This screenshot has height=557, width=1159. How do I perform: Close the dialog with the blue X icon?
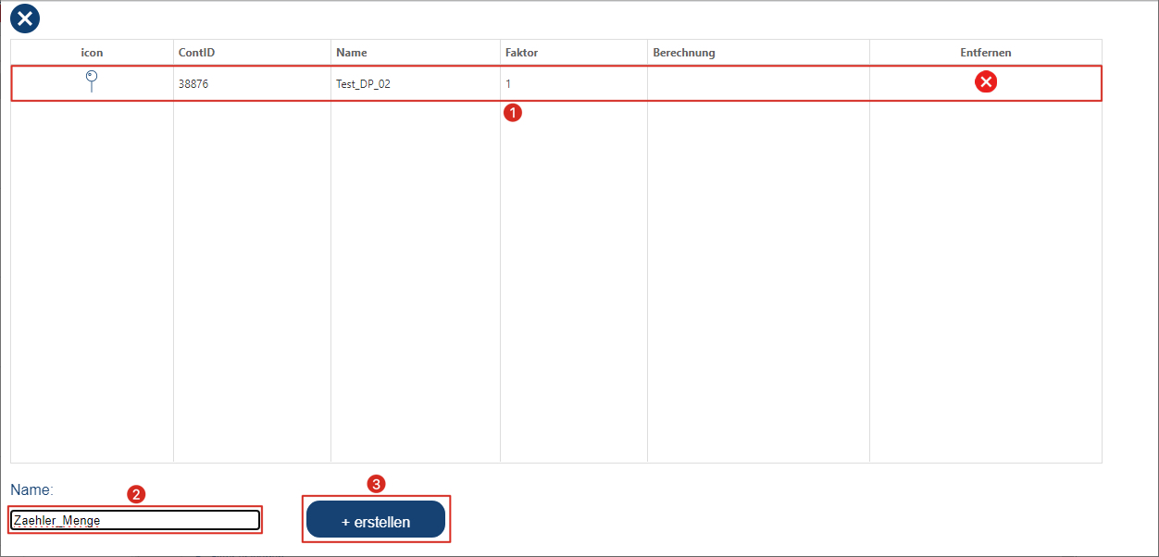pyautogui.click(x=25, y=18)
